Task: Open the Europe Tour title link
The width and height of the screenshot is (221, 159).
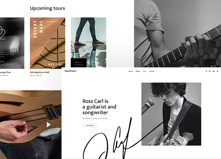Action: pos(6,72)
